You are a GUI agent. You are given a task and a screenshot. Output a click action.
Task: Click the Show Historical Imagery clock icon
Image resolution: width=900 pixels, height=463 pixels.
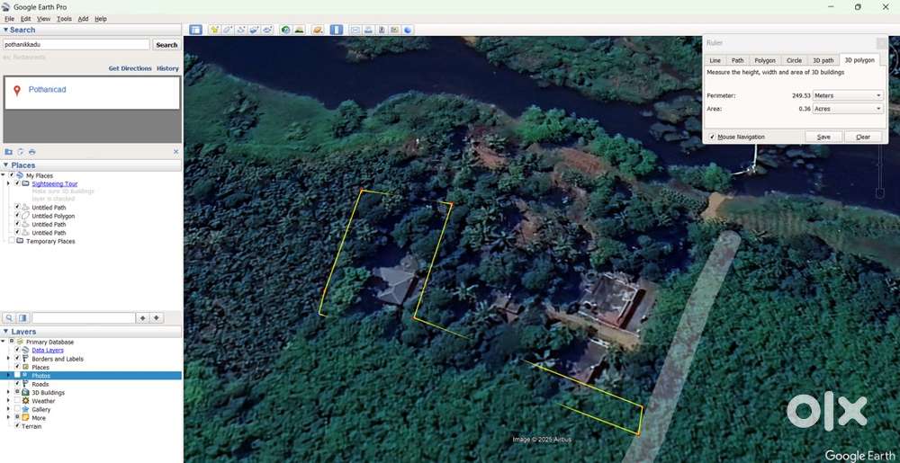tap(285, 30)
